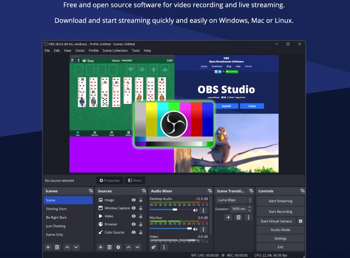This screenshot has height=258, width=350.
Task: Open the Scene Collection menu
Action: tap(115, 50)
